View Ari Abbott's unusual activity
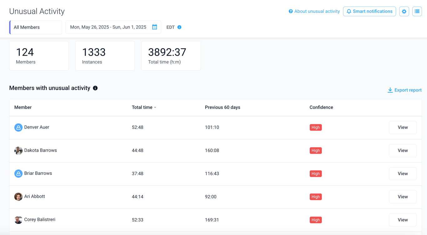 (403, 197)
